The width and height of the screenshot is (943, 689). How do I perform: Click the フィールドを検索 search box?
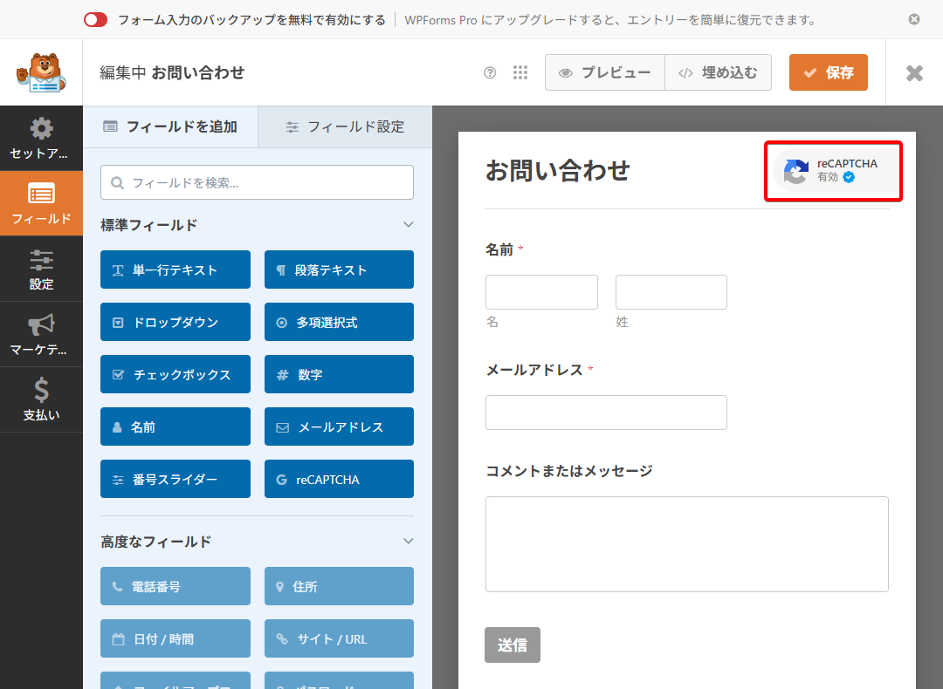pos(257,183)
